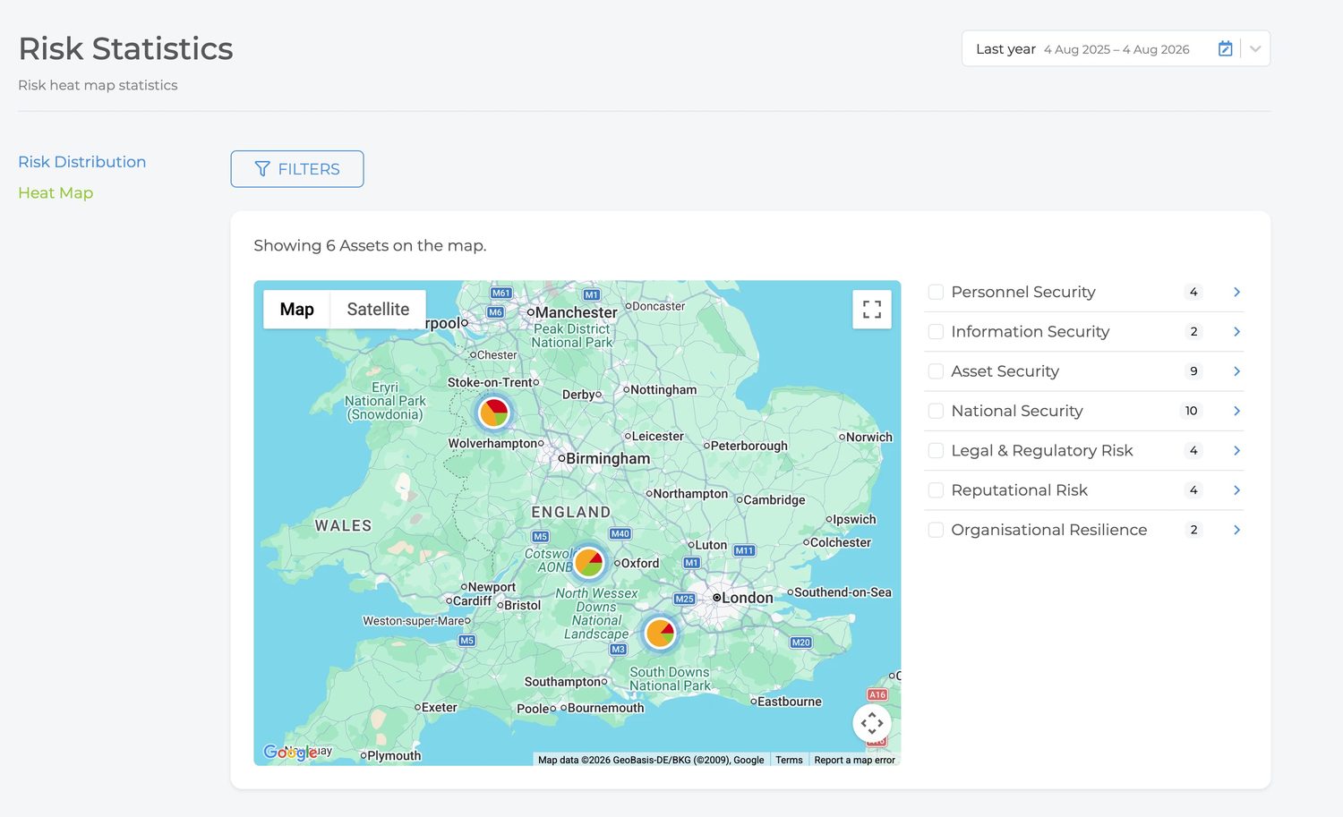Click the Organisational Resilience label
The height and width of the screenshot is (817, 1343).
1049,530
